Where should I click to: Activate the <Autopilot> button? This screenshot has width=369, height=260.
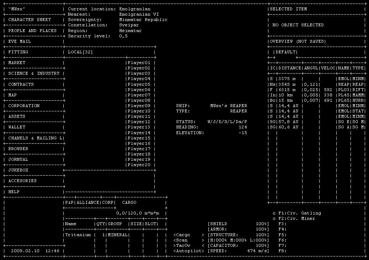coord(189,251)
